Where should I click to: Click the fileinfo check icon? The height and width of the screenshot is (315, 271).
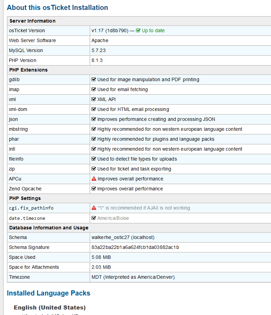pos(94,159)
